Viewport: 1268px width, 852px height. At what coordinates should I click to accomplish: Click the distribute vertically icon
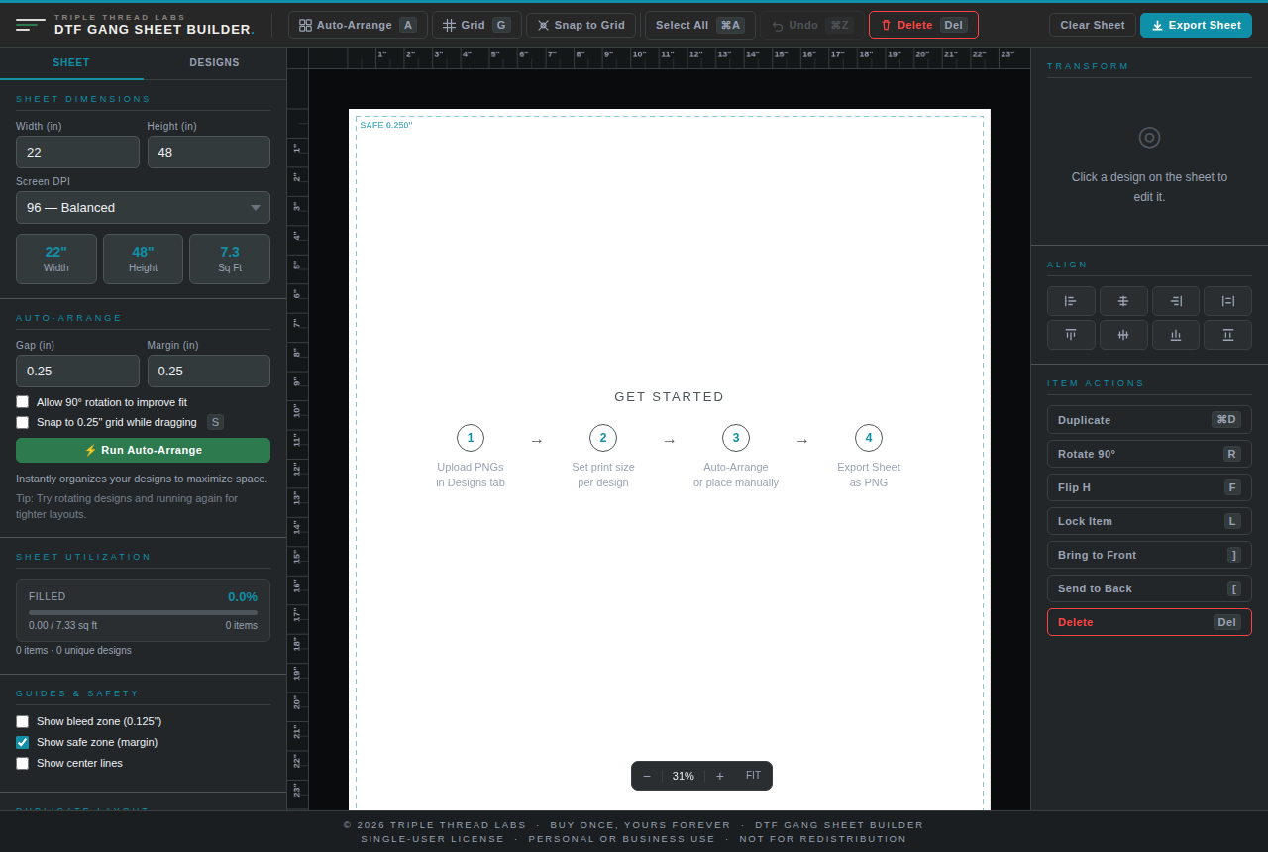click(1228, 335)
